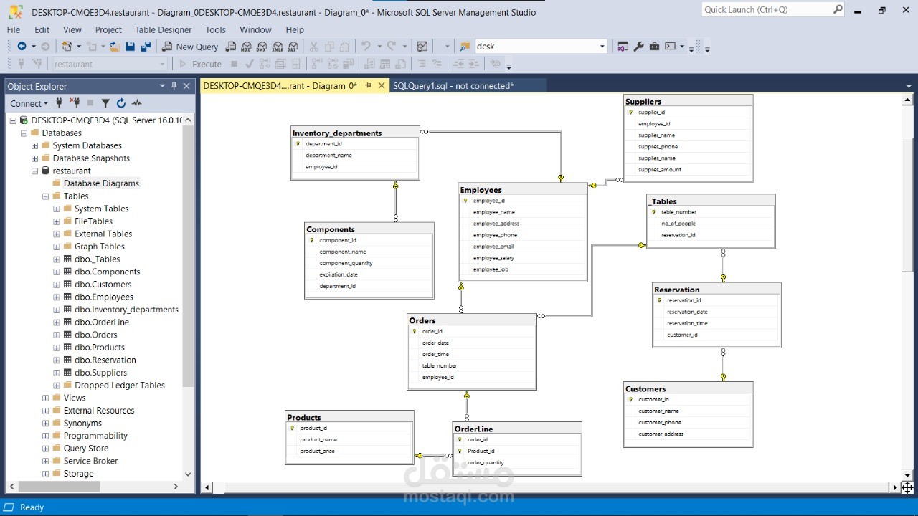This screenshot has width=918, height=516.
Task: Select product_price column in Products table
Action: pyautogui.click(x=317, y=451)
